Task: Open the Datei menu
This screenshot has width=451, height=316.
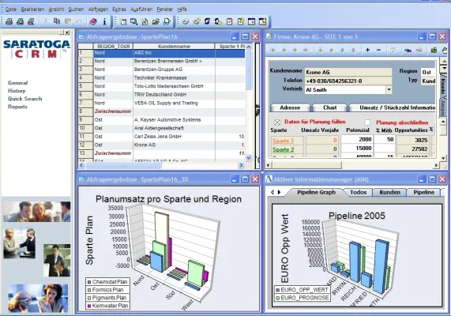Action: coord(11,9)
